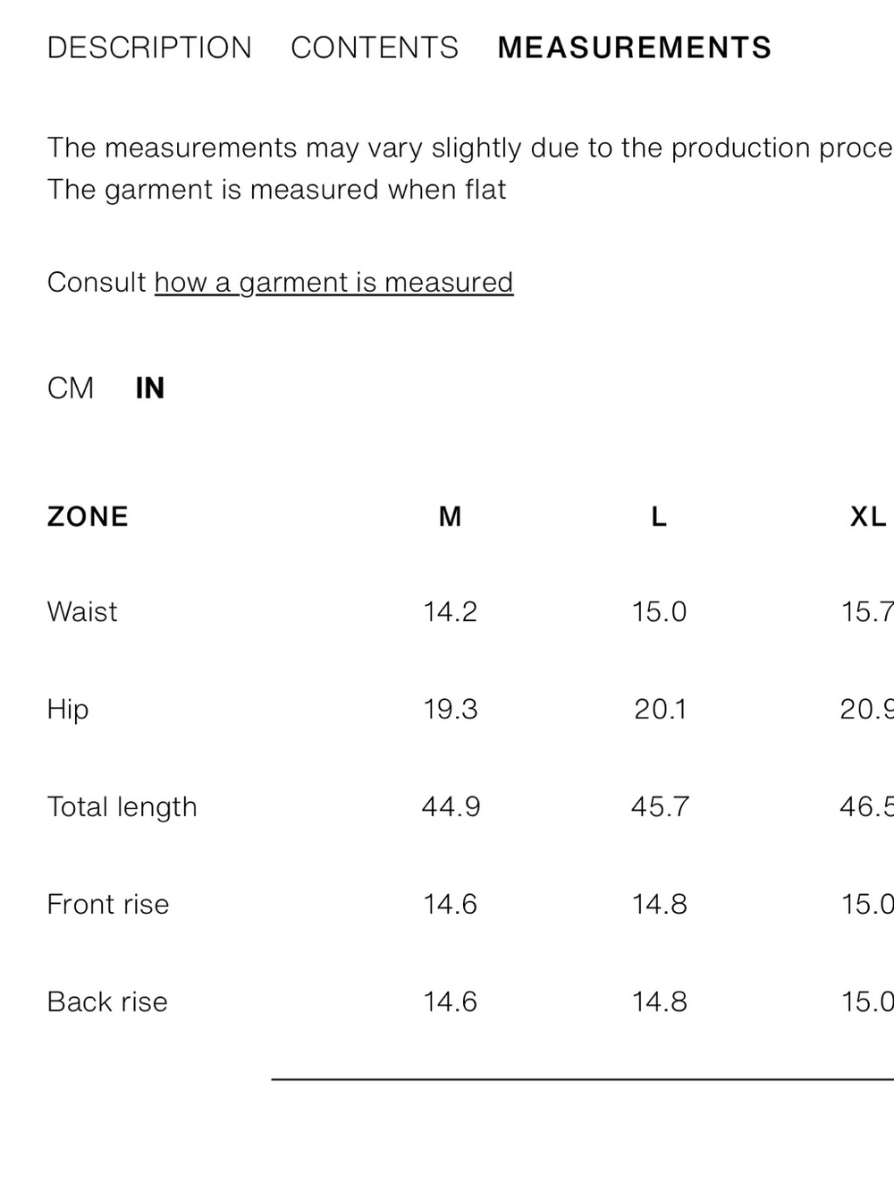Open the DESCRIPTION tab
Screen dimensions: 894x1193
point(149,47)
